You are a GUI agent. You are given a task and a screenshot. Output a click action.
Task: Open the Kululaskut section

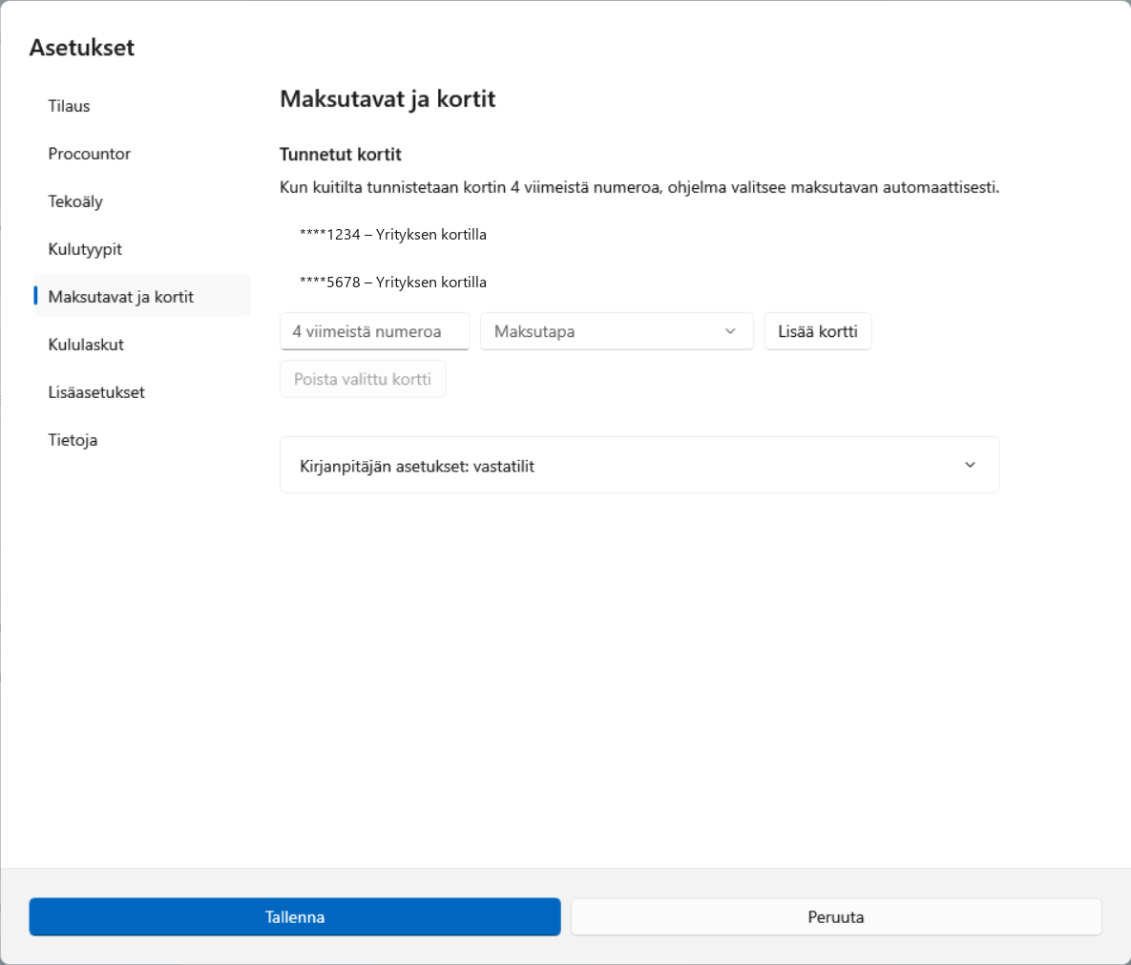coord(142,344)
